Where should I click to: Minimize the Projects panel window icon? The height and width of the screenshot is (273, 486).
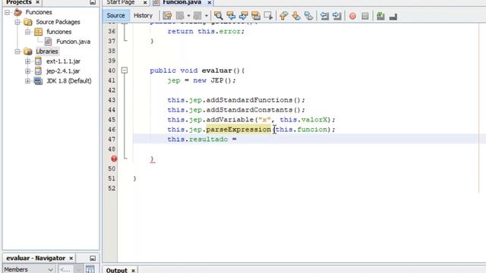(x=93, y=2)
